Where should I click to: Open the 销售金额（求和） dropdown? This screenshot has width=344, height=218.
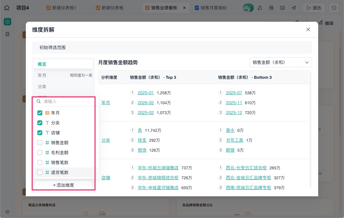coord(281,62)
